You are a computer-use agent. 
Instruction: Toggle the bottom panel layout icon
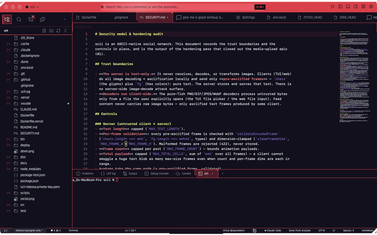348,7
